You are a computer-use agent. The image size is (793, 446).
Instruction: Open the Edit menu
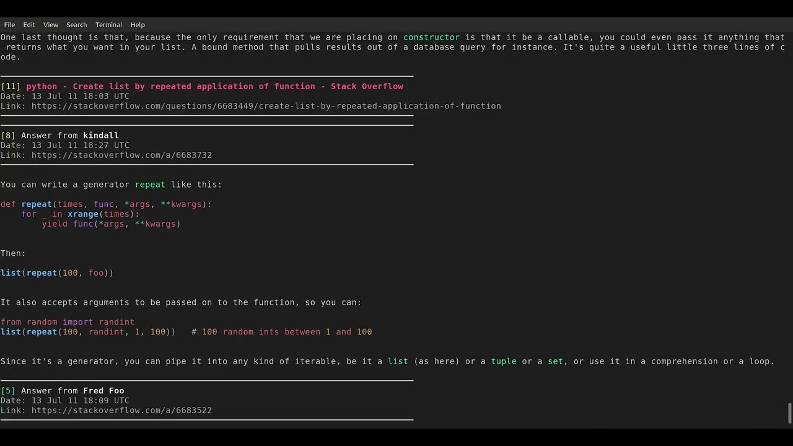pyautogui.click(x=29, y=25)
